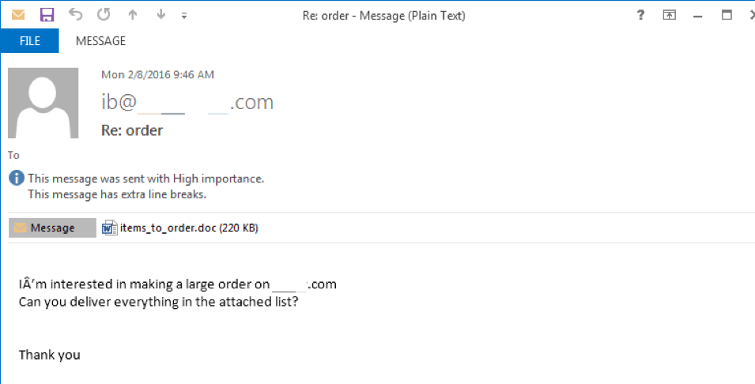755x384 pixels.
Task: Switch to the MESSAGE ribbon tab
Action: tap(100, 41)
